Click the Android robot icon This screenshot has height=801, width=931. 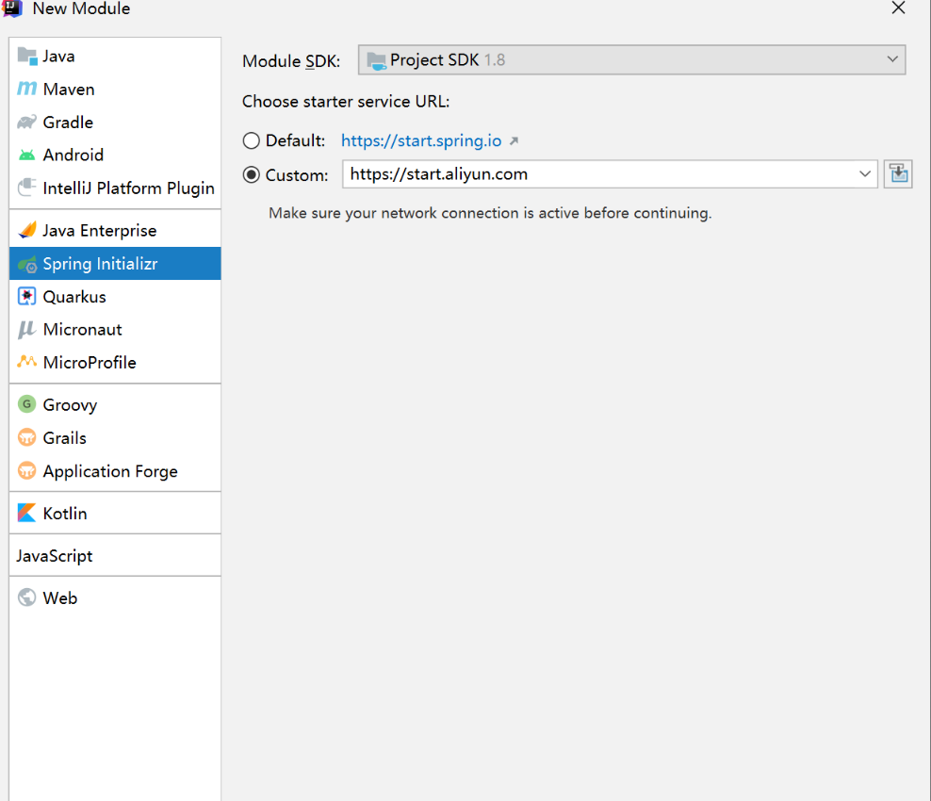click(x=26, y=155)
